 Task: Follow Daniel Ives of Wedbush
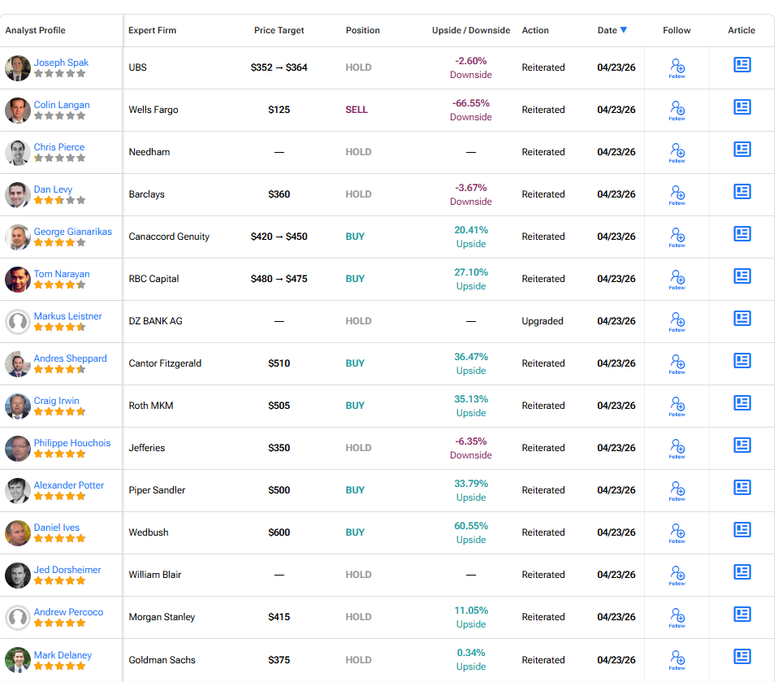pos(677,531)
